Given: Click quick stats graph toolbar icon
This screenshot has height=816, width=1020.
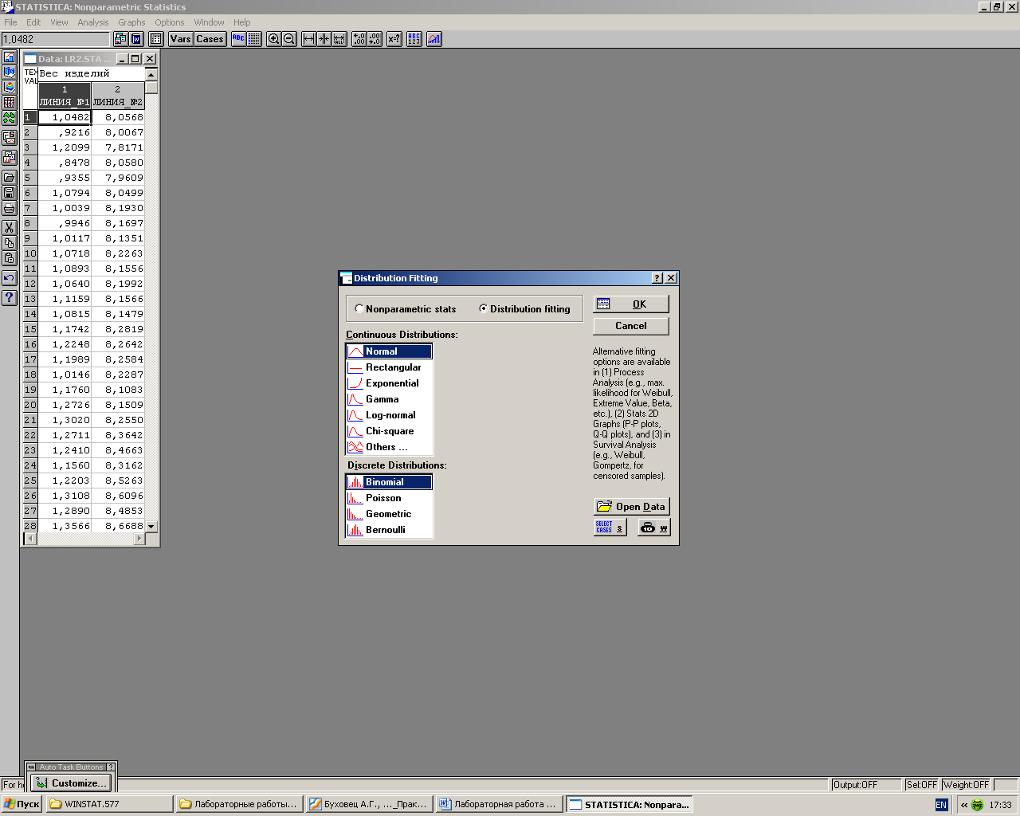Looking at the screenshot, I should click(x=434, y=39).
